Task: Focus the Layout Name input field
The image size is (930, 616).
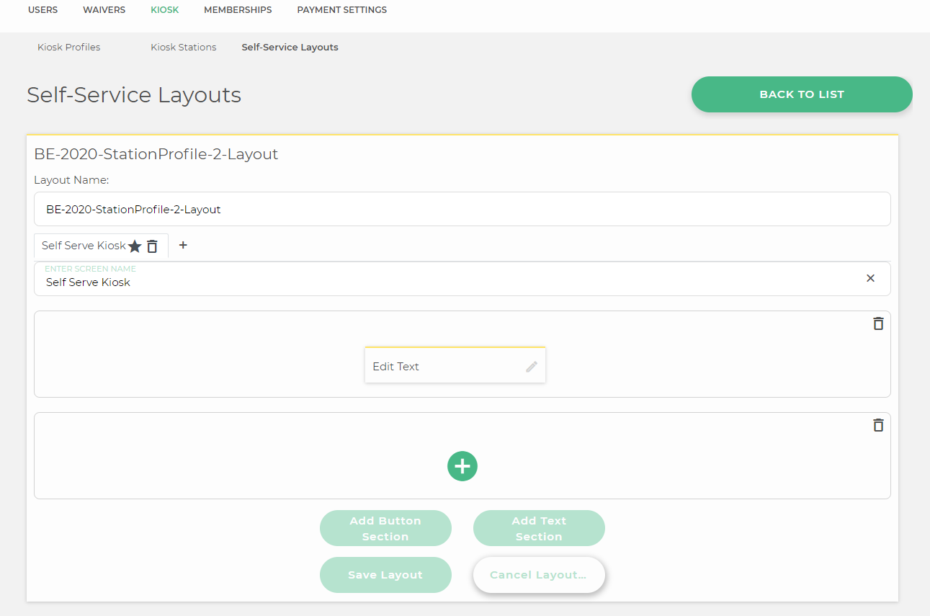Action: coord(462,209)
